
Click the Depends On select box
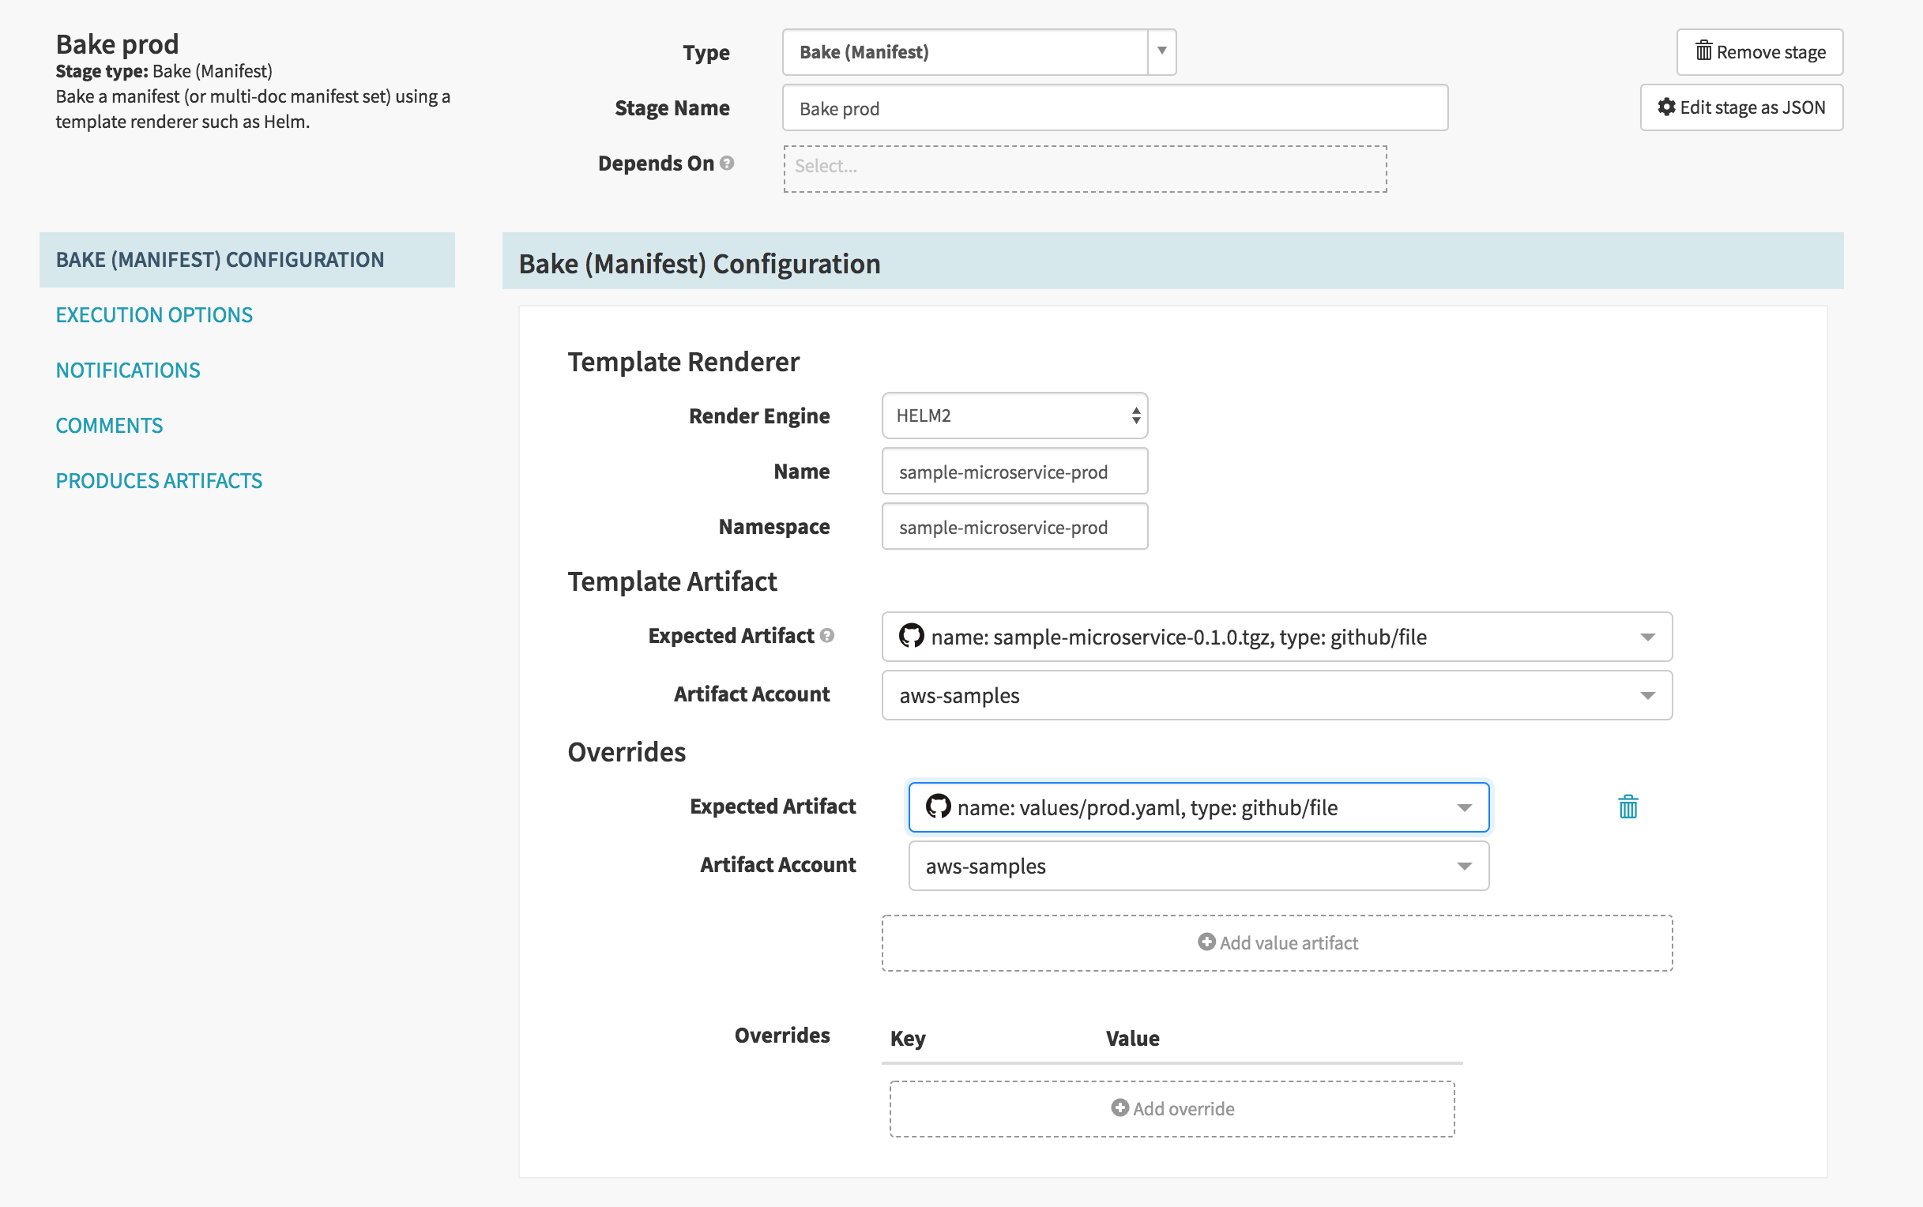coord(1084,167)
